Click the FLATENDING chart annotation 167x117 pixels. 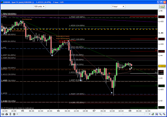tap(27, 19)
